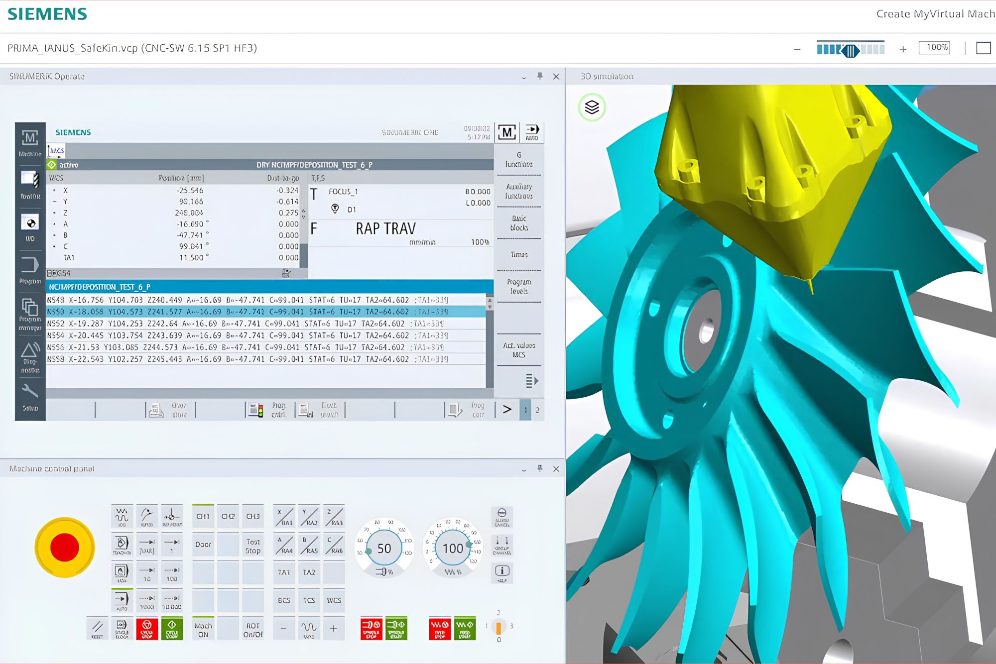996x664 pixels.
Task: Open layers icon in 3D simulation
Action: 592,107
